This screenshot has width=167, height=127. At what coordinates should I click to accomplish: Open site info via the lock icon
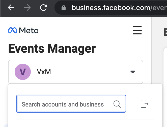tap(64, 8)
